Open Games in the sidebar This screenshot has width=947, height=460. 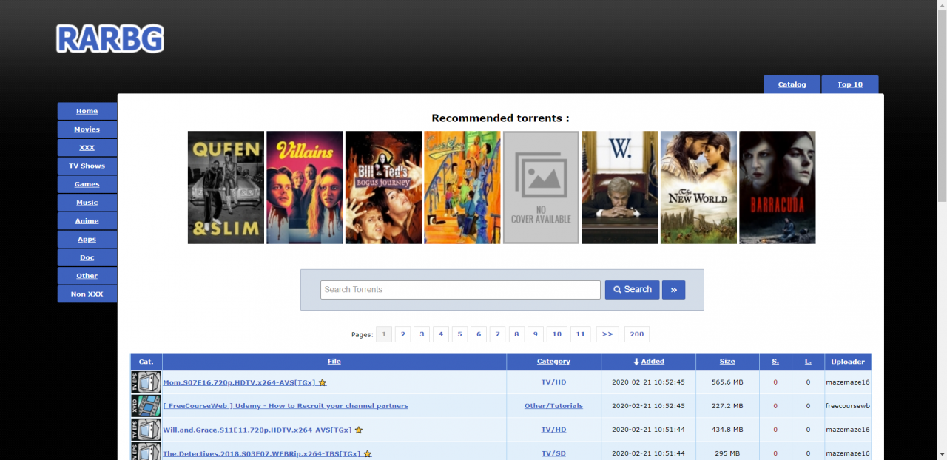[87, 184]
